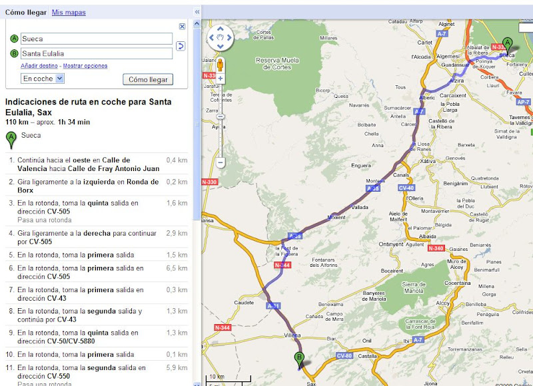Select step 4 derecha por CV-505
533x386 pixels.
(x=97, y=238)
